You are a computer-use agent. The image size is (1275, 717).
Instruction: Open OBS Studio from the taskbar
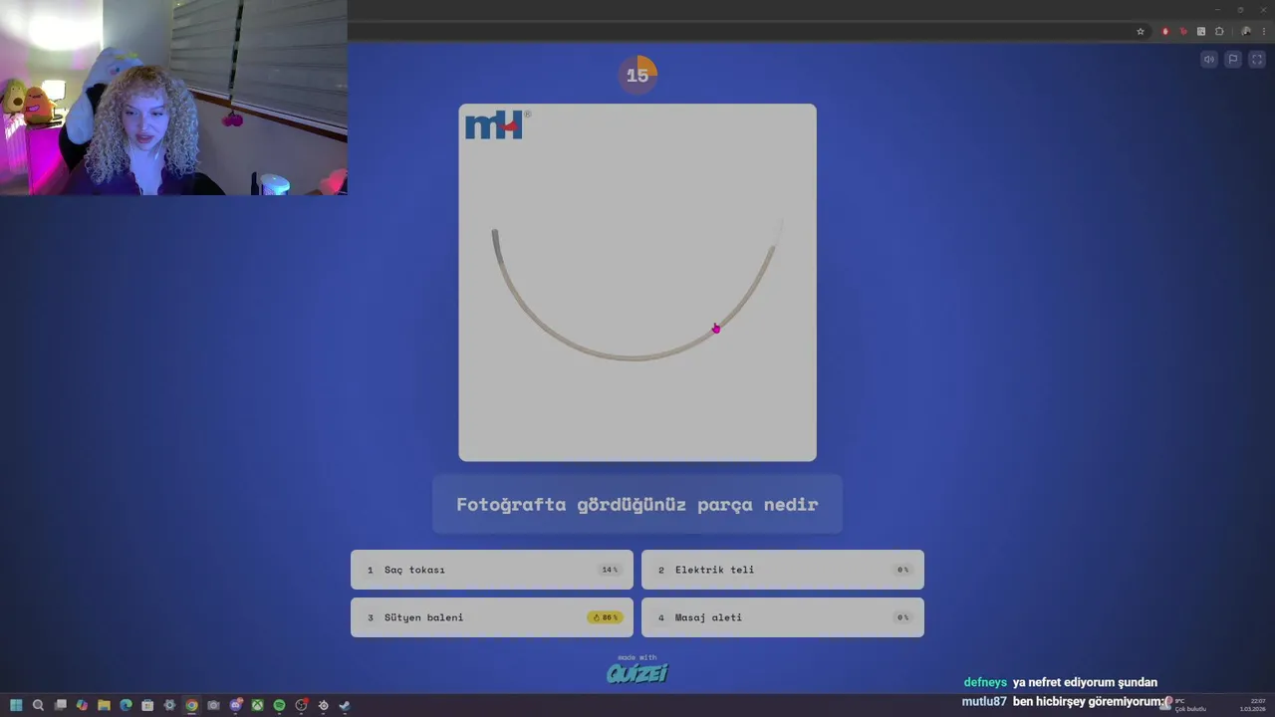point(301,705)
